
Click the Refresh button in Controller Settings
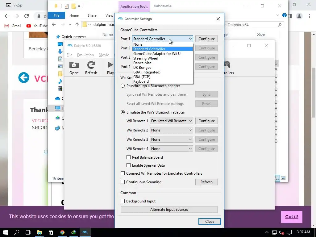pos(206,182)
